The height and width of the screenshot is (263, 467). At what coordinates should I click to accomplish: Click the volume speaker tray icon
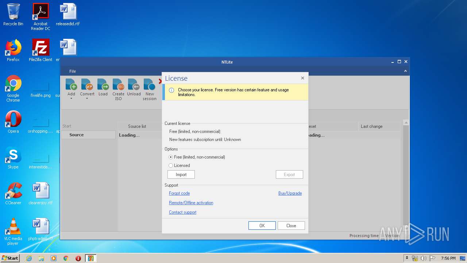[x=423, y=258]
